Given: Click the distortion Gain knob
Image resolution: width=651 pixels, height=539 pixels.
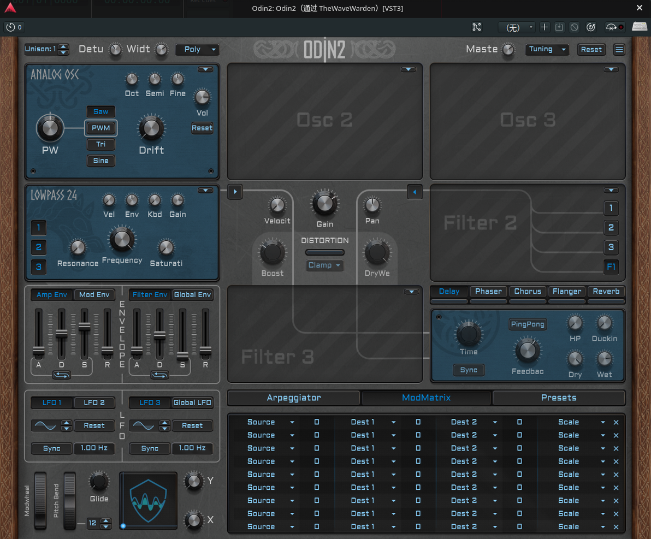Looking at the screenshot, I should (x=324, y=204).
